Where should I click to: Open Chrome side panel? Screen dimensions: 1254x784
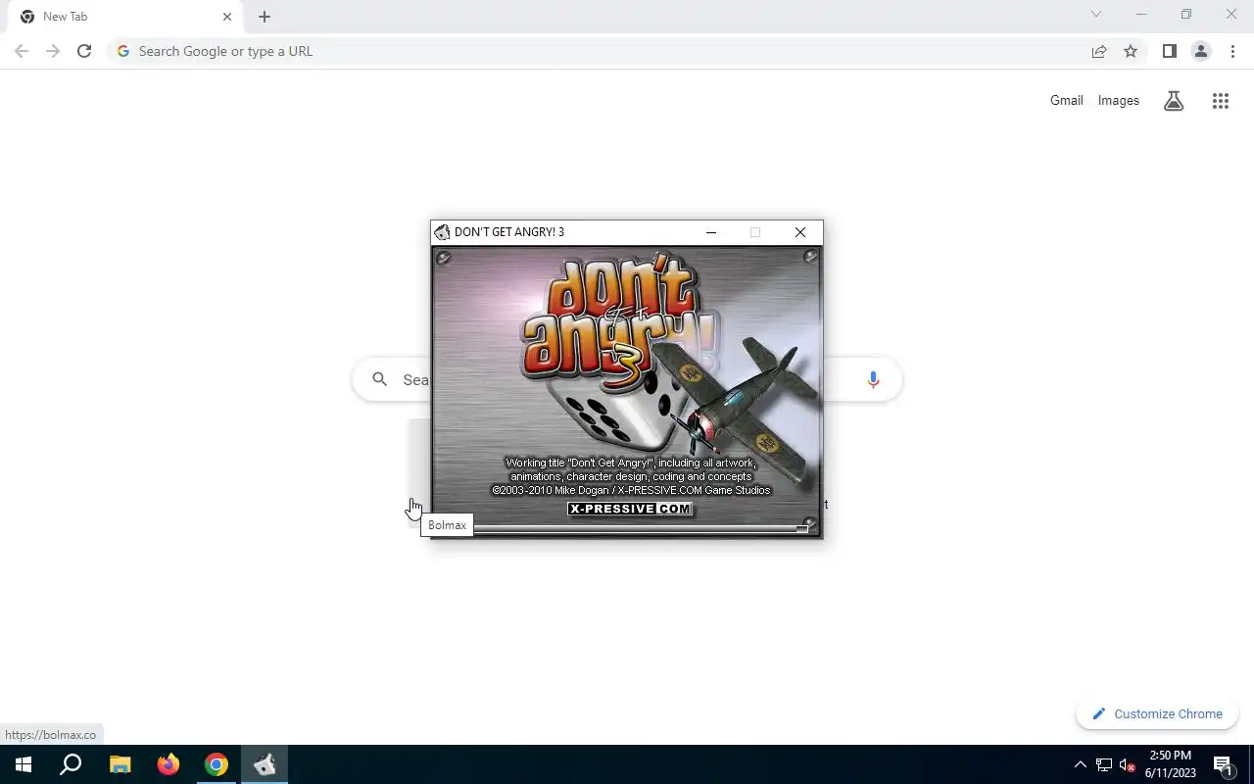click(x=1170, y=51)
